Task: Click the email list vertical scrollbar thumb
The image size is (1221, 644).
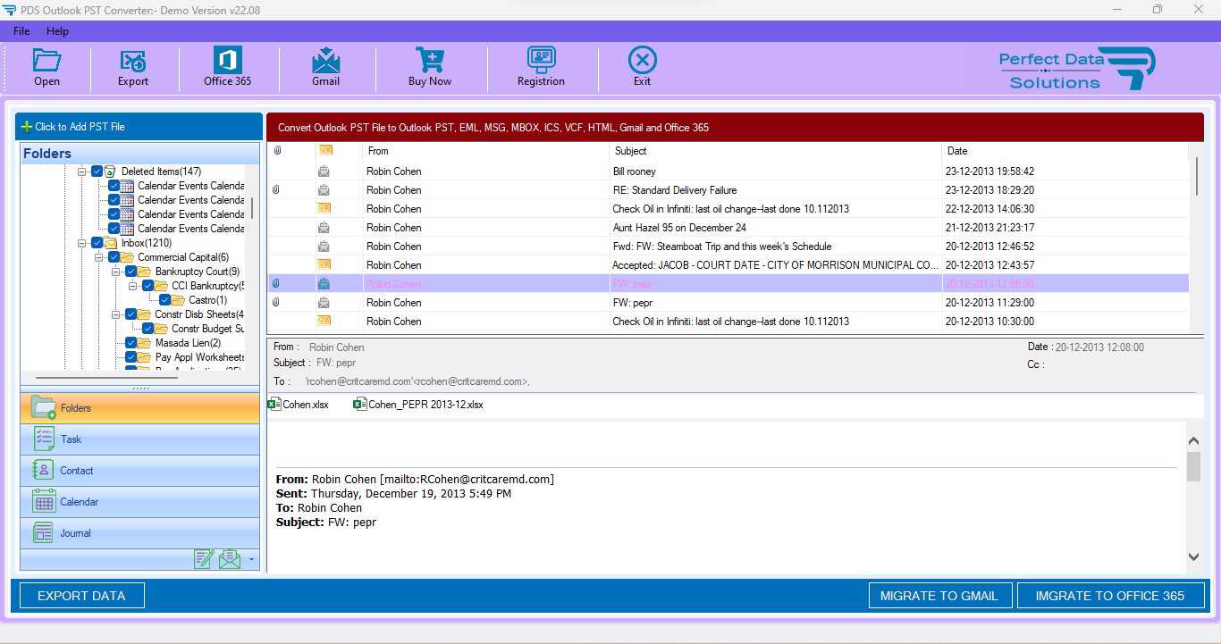Action: [x=1197, y=177]
